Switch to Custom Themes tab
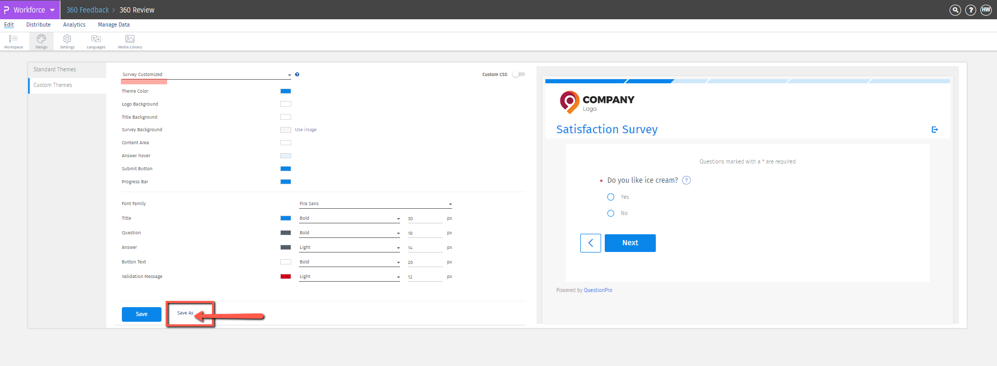The image size is (997, 366). click(67, 85)
